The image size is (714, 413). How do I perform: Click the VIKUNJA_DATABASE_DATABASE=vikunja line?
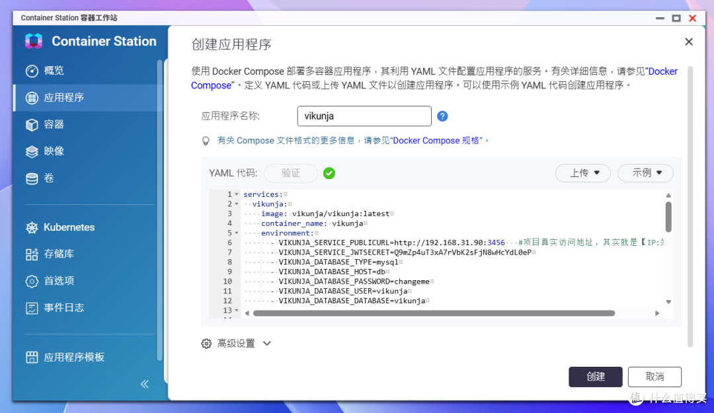[352, 301]
